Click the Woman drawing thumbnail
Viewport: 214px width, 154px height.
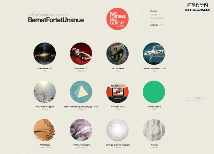[x=154, y=130]
